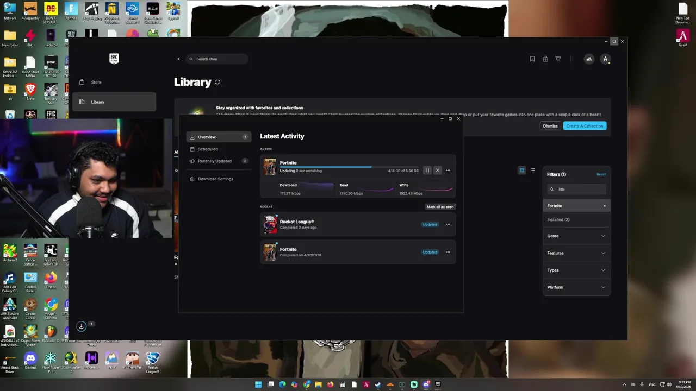Switch library to list view
The image size is (696, 391).
coord(533,171)
